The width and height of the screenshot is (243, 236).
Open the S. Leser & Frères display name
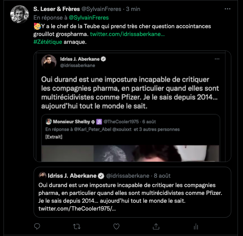[x=57, y=9]
